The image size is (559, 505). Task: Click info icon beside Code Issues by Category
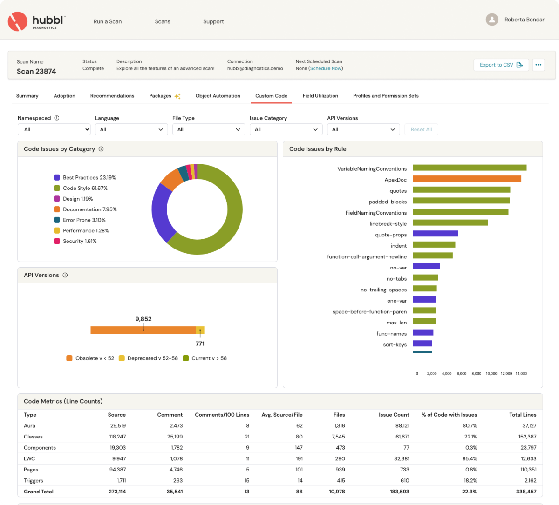(101, 149)
